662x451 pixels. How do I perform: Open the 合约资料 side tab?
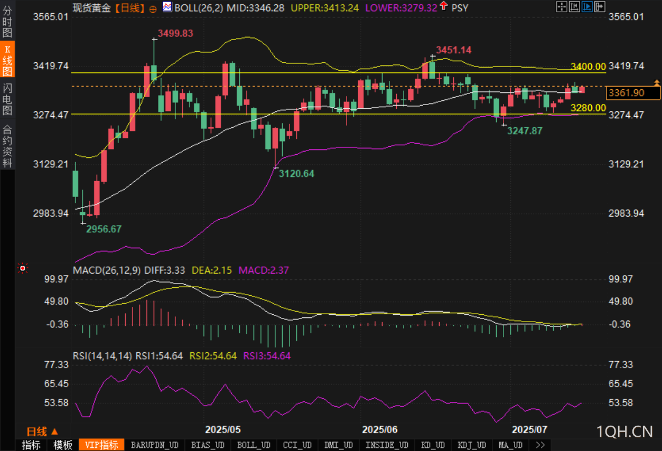coord(7,146)
